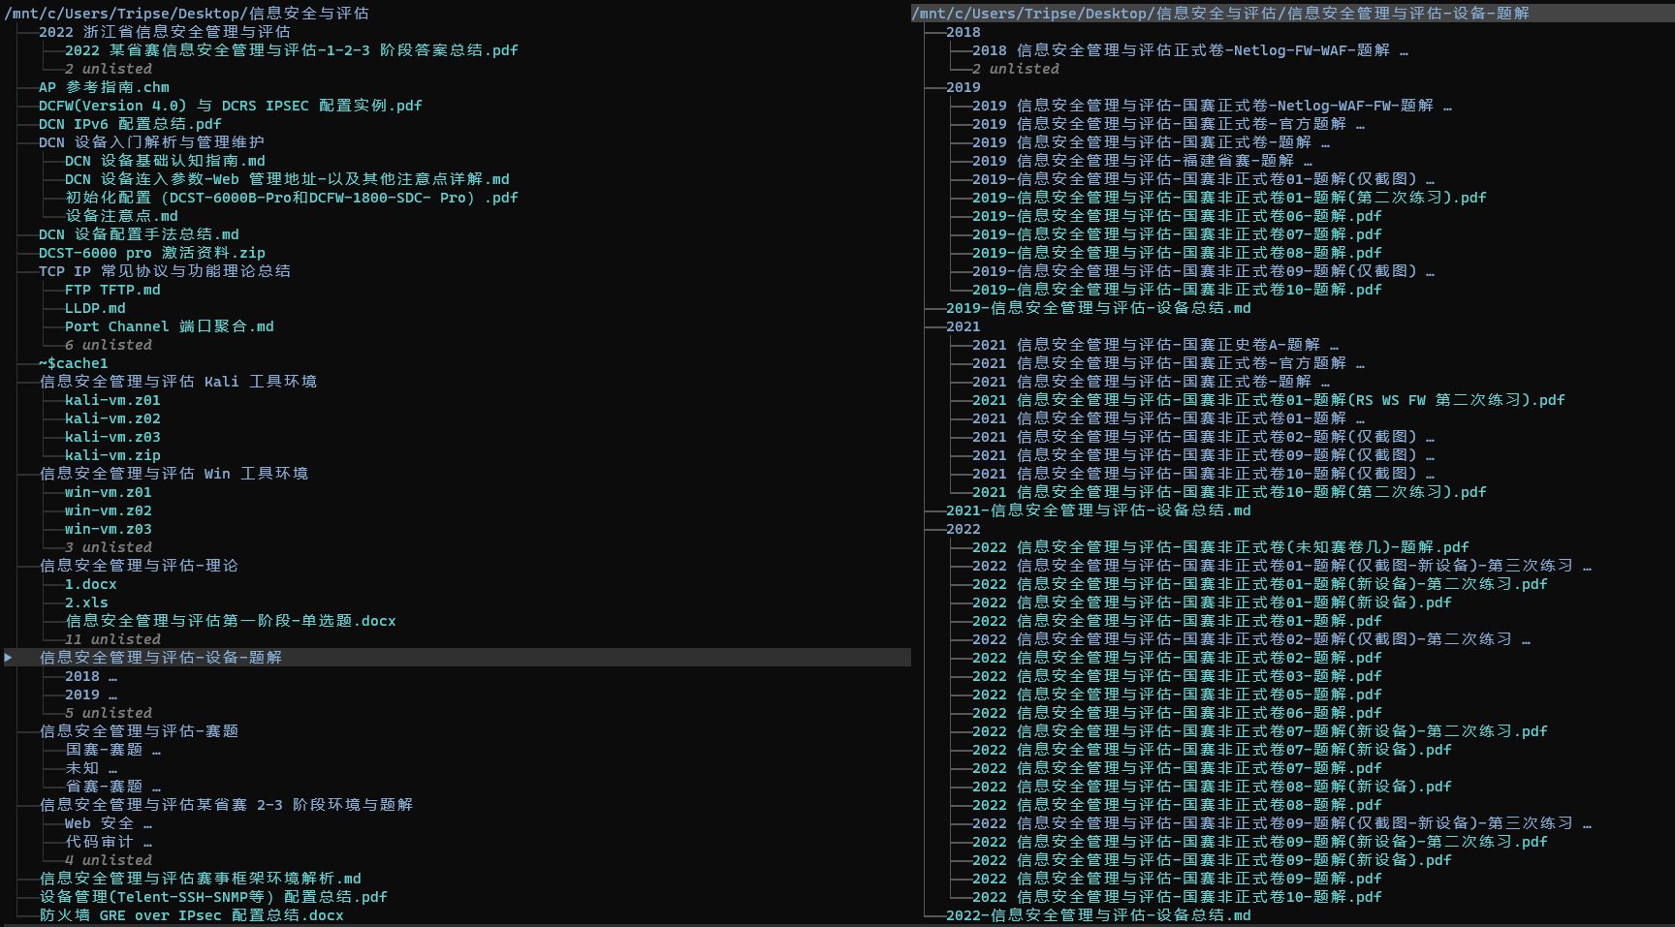1675x927 pixels.
Task: Select kali-vm.zip
Action: pos(113,454)
